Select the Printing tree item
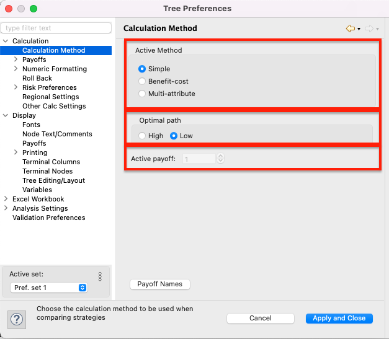The width and height of the screenshot is (389, 339). 35,152
